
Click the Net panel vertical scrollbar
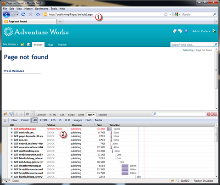click(216, 135)
